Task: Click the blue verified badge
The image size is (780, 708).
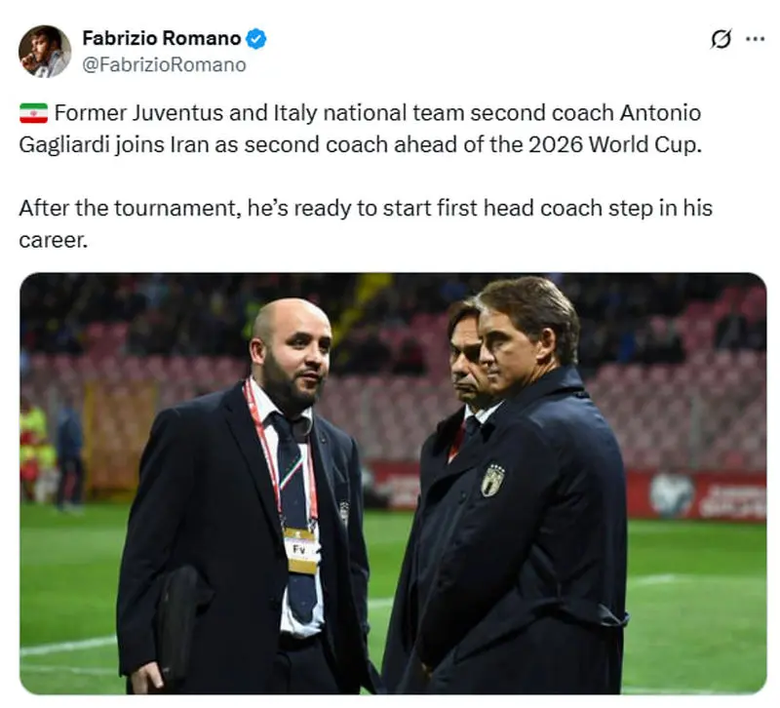Action: 256,39
